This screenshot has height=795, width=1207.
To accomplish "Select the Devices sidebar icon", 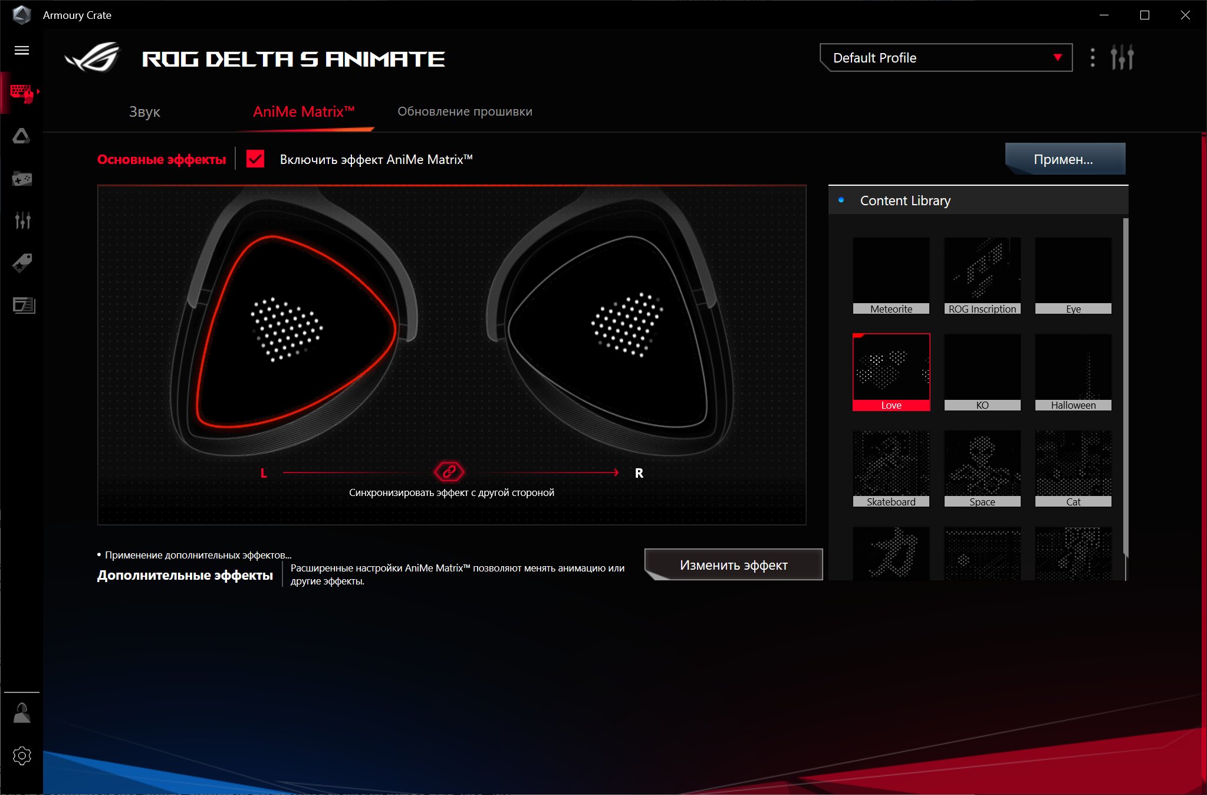I will (x=22, y=93).
